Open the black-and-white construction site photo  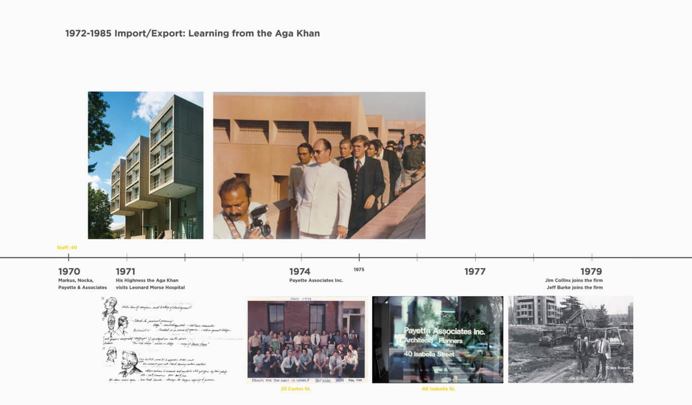pyautogui.click(x=571, y=340)
